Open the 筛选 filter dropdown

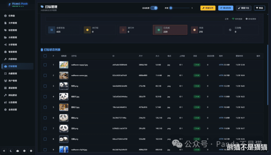point(259,8)
